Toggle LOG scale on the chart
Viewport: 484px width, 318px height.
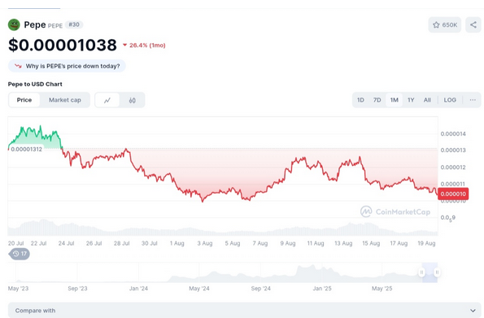tap(450, 100)
